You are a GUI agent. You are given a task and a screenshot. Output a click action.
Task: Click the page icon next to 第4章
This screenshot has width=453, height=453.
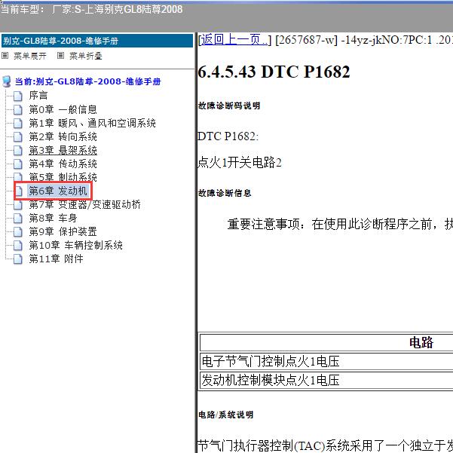(x=18, y=164)
